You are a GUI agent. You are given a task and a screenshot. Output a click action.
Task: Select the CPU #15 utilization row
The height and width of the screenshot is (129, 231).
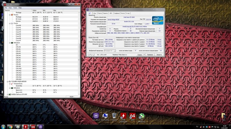41,79
